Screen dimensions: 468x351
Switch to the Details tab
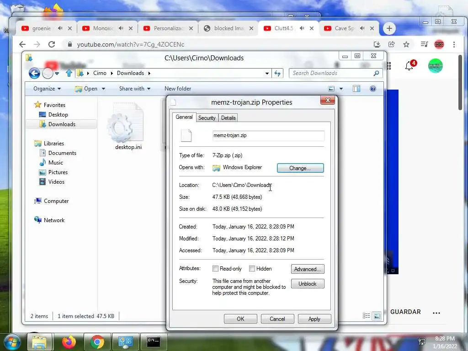[x=229, y=118]
